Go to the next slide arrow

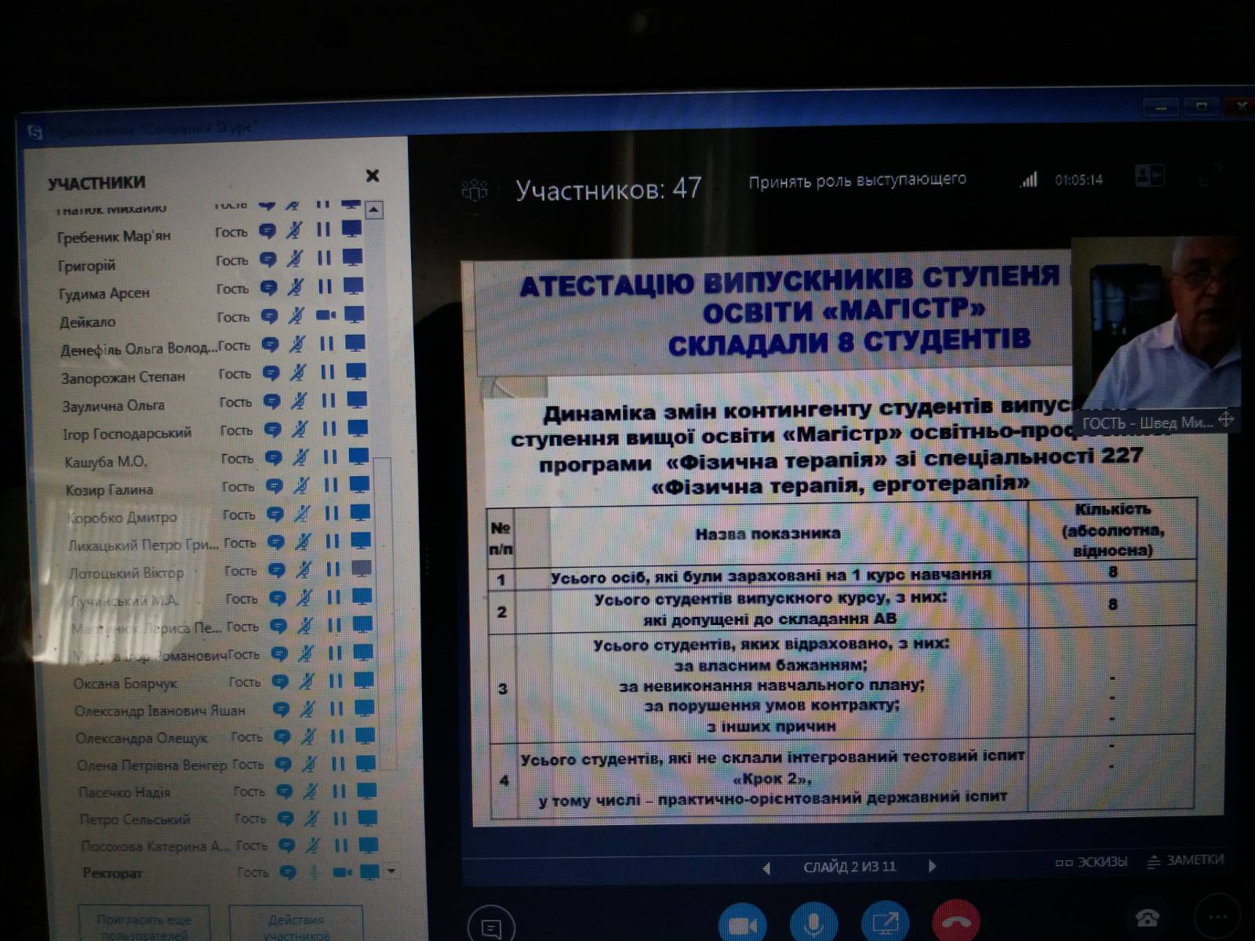[932, 867]
